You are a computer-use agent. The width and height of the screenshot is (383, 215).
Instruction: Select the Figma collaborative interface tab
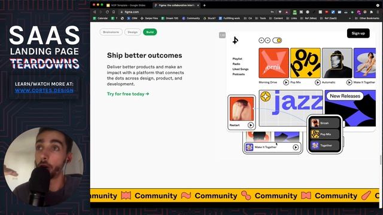[177, 5]
